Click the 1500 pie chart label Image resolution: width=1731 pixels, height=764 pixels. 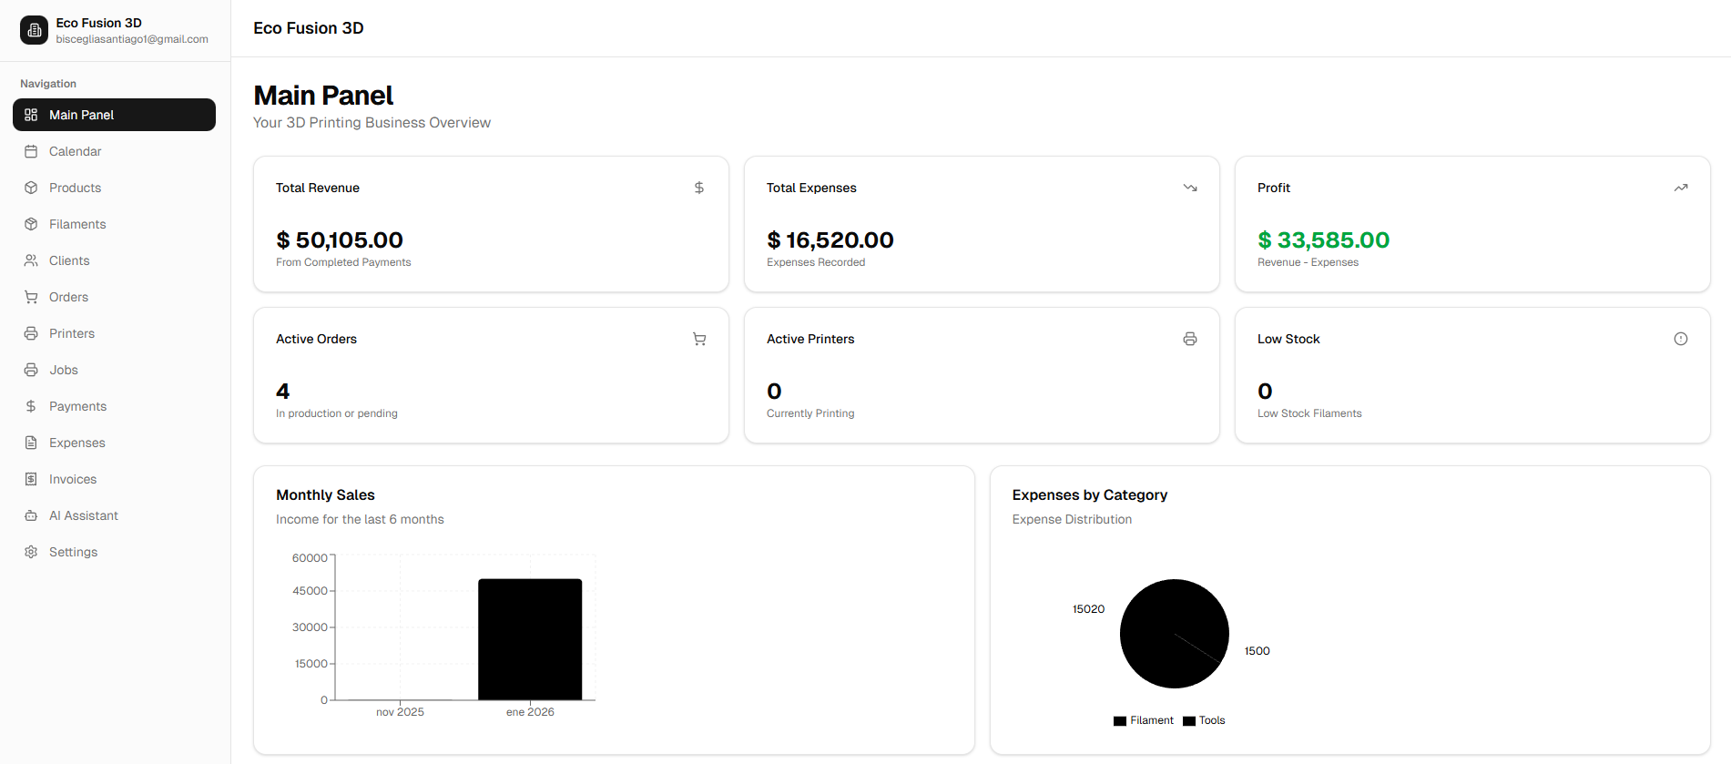pos(1258,651)
